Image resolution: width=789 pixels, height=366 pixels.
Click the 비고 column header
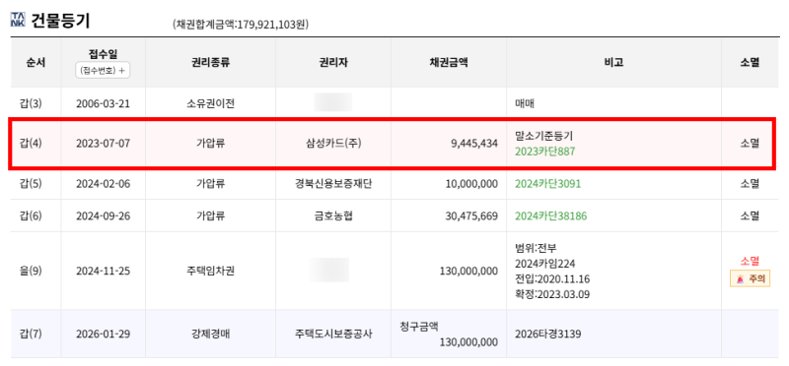pyautogui.click(x=613, y=63)
